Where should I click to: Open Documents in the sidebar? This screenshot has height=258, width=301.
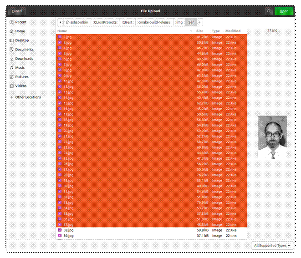(24, 49)
